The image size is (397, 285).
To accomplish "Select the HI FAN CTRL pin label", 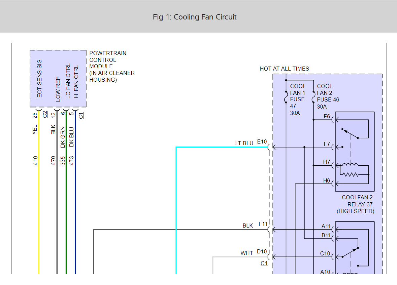I will pos(76,82).
